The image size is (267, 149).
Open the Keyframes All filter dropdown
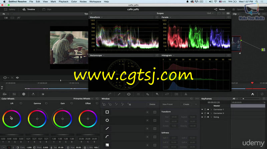235,99
